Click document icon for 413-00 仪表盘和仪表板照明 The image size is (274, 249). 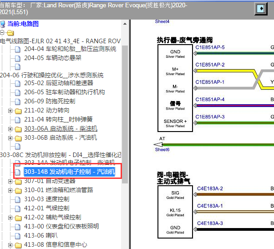[18, 227]
